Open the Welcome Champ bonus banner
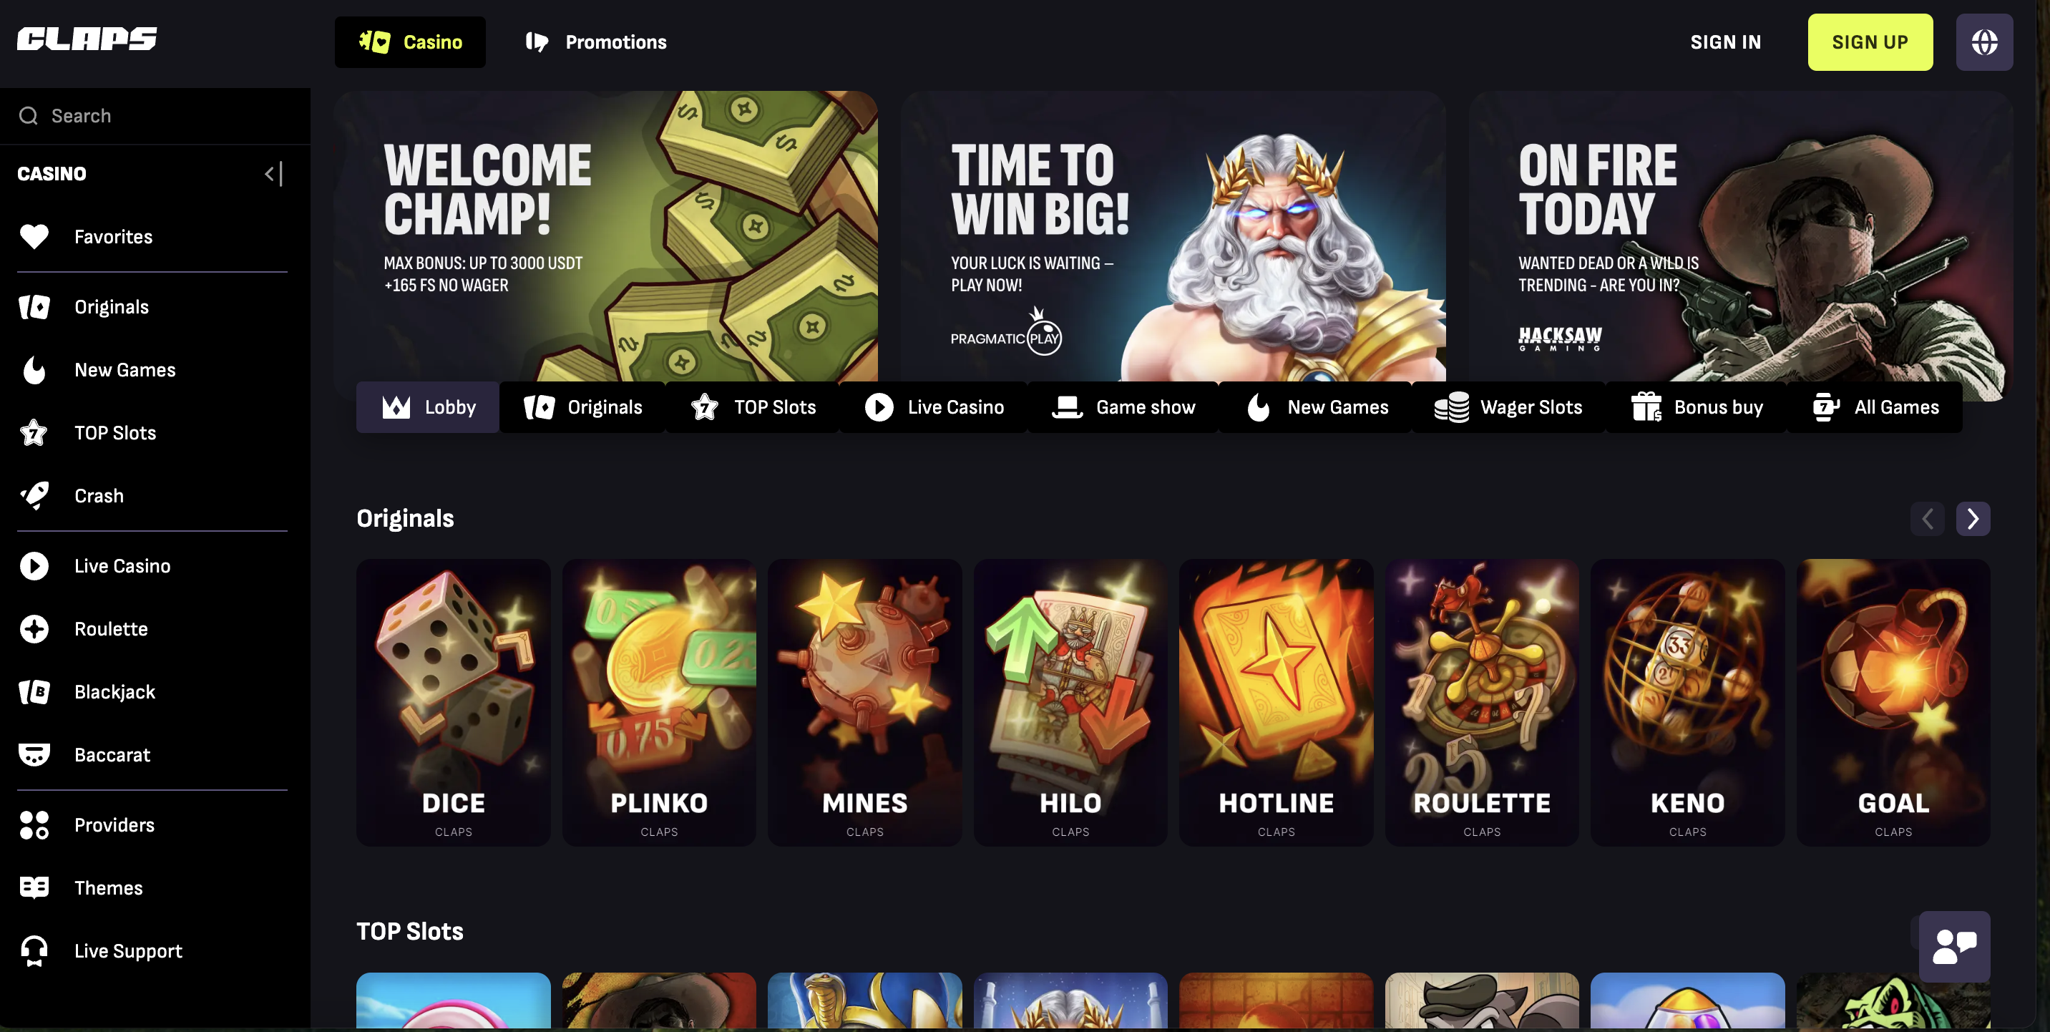Image resolution: width=2050 pixels, height=1032 pixels. coord(606,236)
